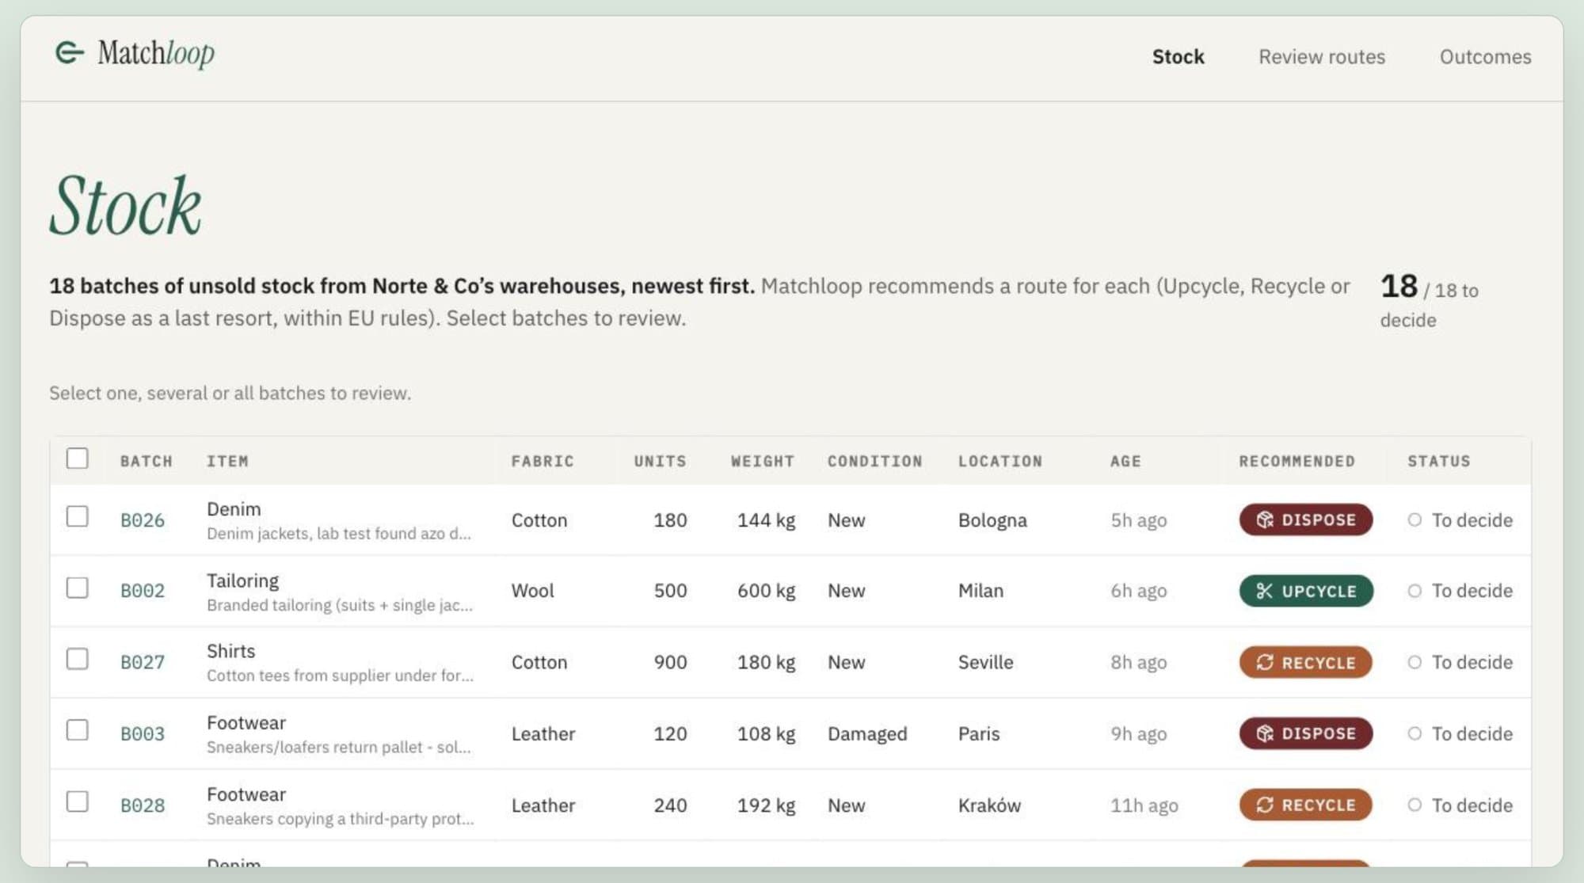Check the box for batch B026
Screen dimensions: 1584x883
(77, 516)
